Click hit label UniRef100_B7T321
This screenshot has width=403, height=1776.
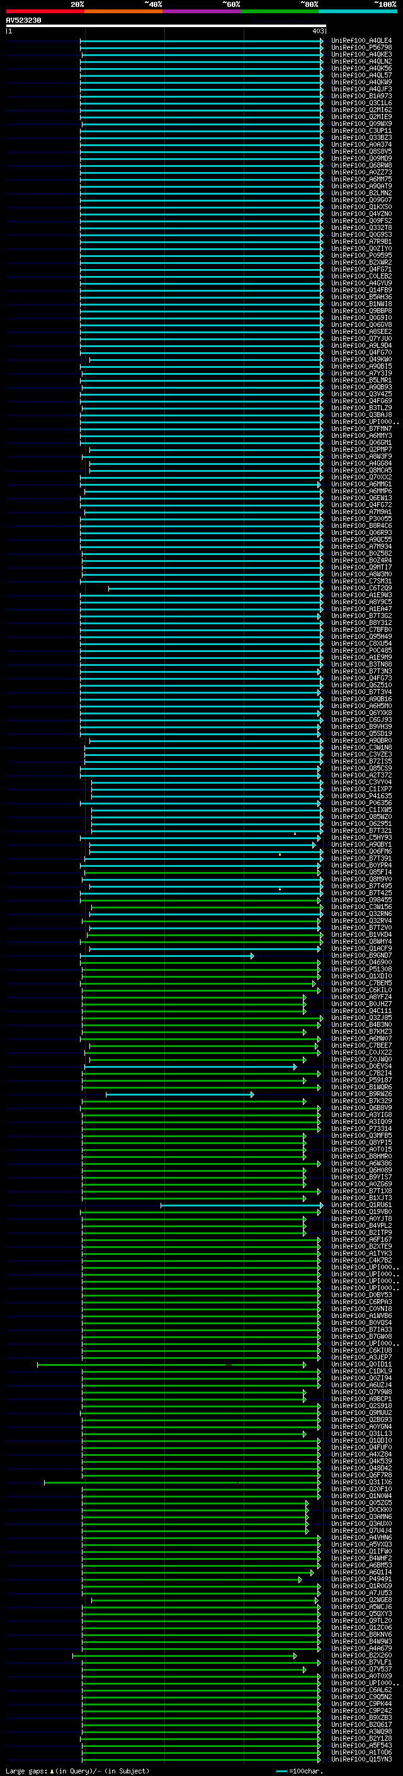point(361,831)
